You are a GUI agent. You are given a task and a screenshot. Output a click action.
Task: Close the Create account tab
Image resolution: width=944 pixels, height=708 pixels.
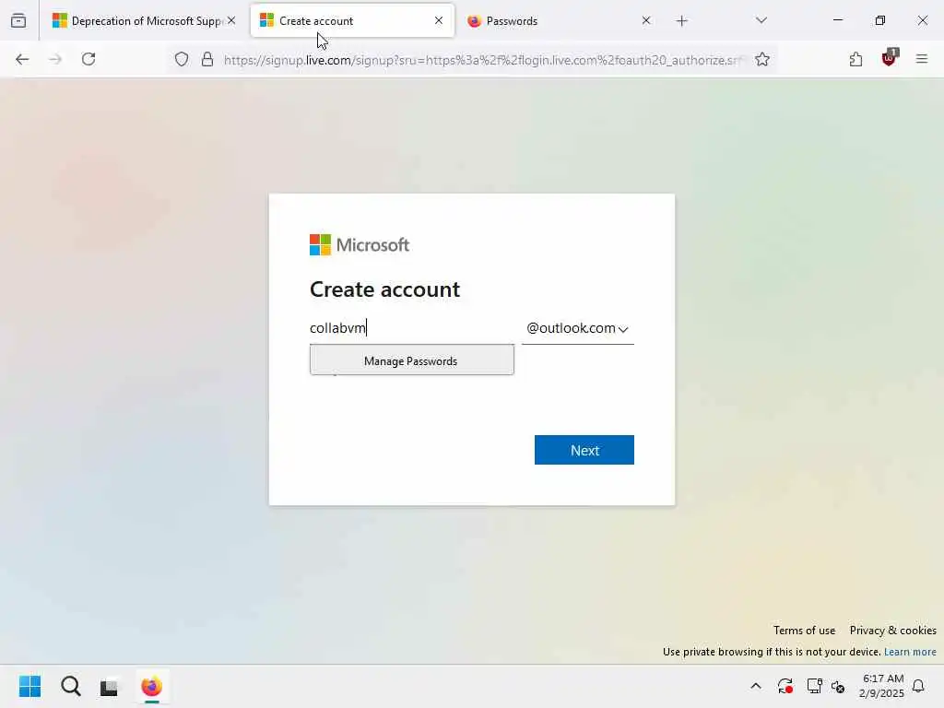438,20
